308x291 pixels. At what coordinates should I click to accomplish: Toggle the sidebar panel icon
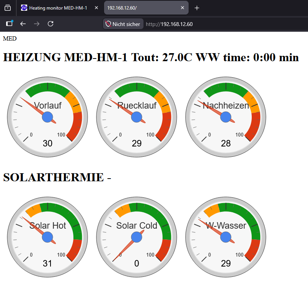9,24
